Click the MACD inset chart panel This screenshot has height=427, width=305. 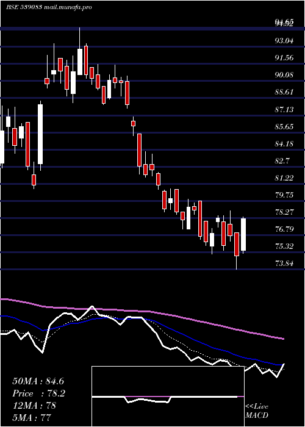(x=168, y=396)
